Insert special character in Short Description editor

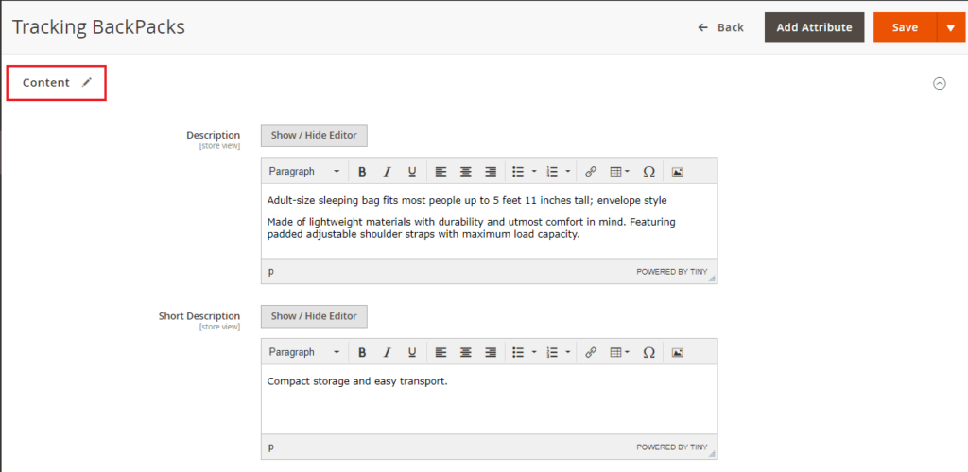pos(648,352)
